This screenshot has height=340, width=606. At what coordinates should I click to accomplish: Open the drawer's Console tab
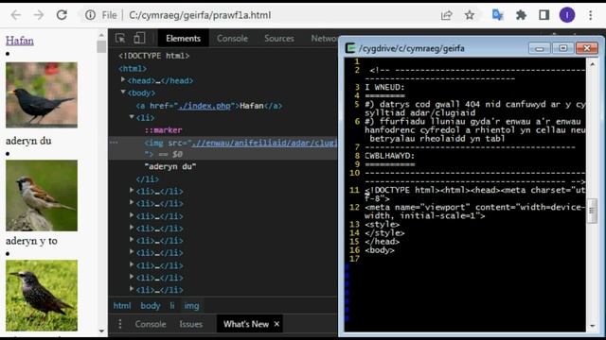tap(151, 324)
